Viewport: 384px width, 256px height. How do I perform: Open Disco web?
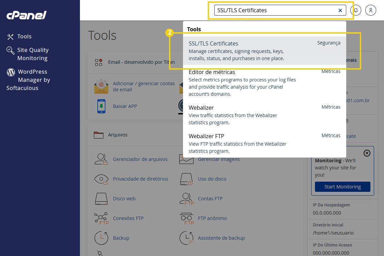124,199
